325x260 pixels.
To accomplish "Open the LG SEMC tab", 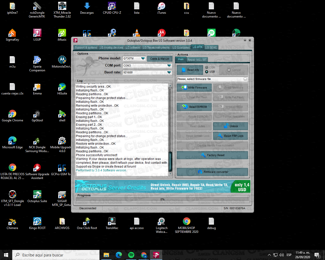I will click(211, 47).
